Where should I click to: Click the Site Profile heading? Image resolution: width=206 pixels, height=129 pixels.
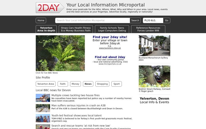(x=43, y=77)
